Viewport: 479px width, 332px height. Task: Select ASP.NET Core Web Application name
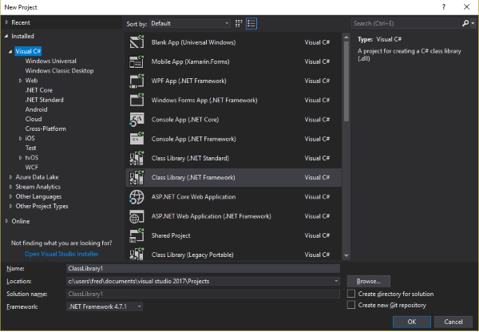click(193, 196)
